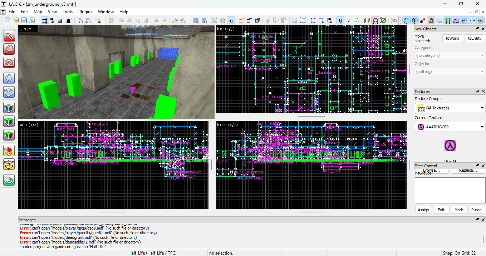Open the Edit menu
Image resolution: width=486 pixels, height=256 pixels.
pyautogui.click(x=24, y=12)
